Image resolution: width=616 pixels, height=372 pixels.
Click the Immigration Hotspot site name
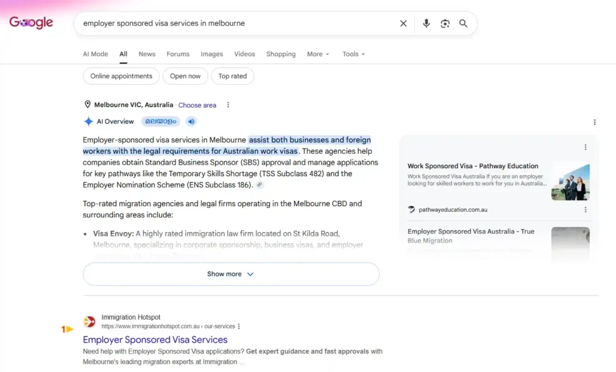pyautogui.click(x=131, y=317)
